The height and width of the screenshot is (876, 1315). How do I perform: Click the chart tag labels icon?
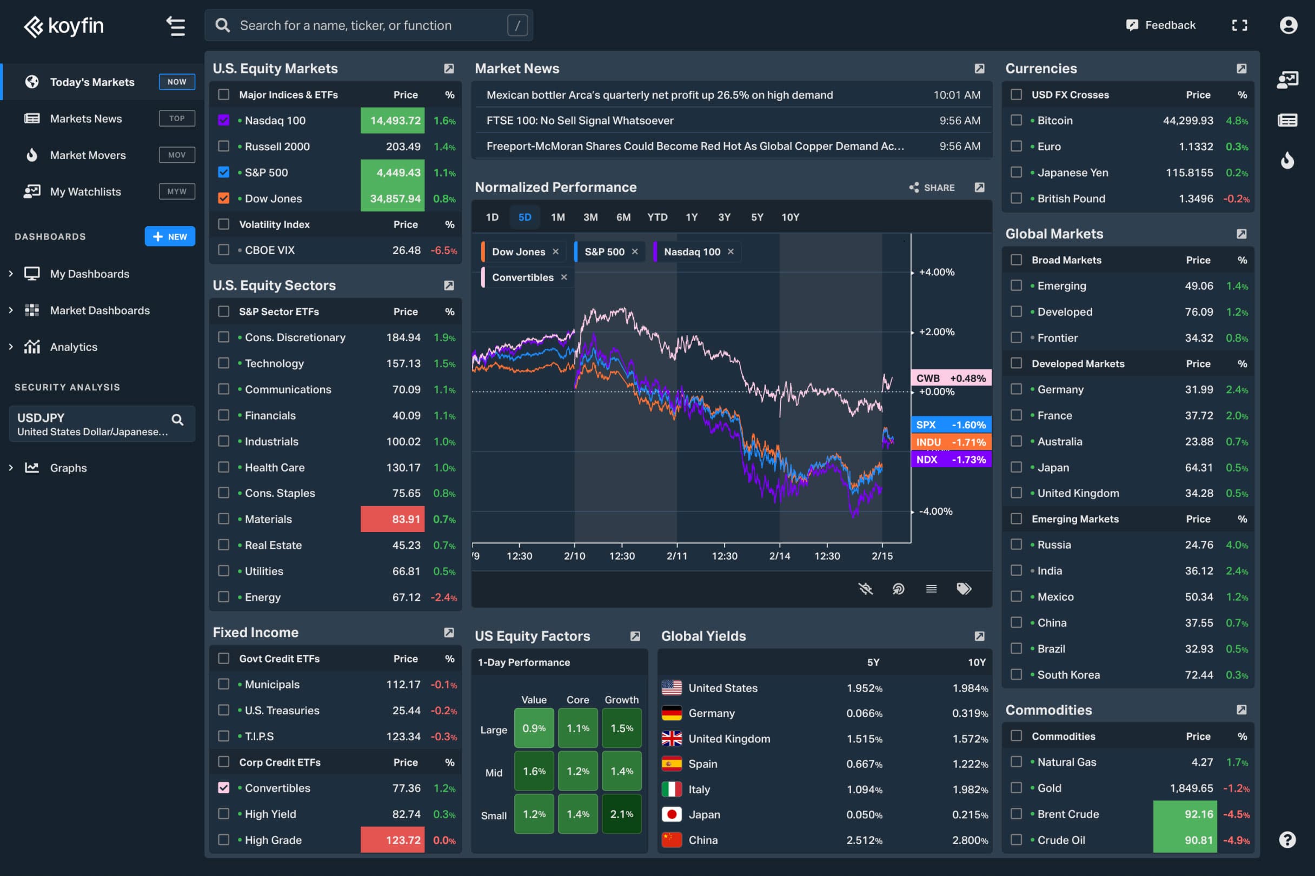click(964, 589)
